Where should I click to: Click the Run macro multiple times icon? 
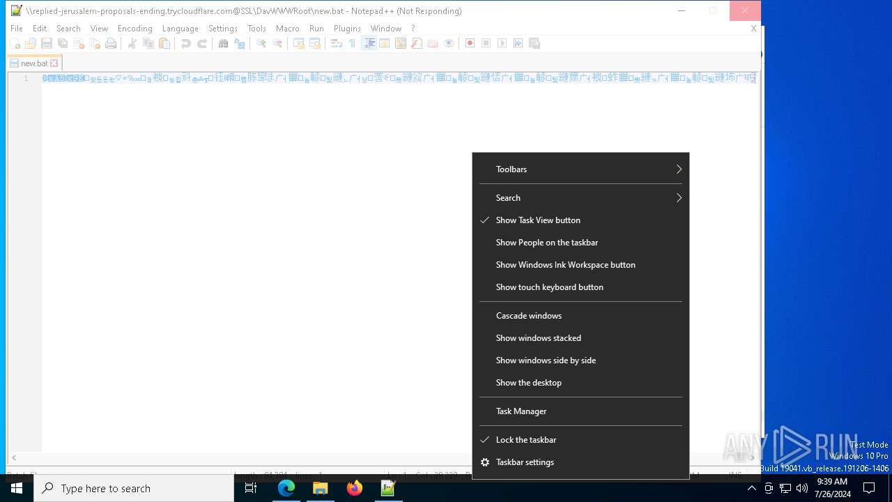(518, 43)
